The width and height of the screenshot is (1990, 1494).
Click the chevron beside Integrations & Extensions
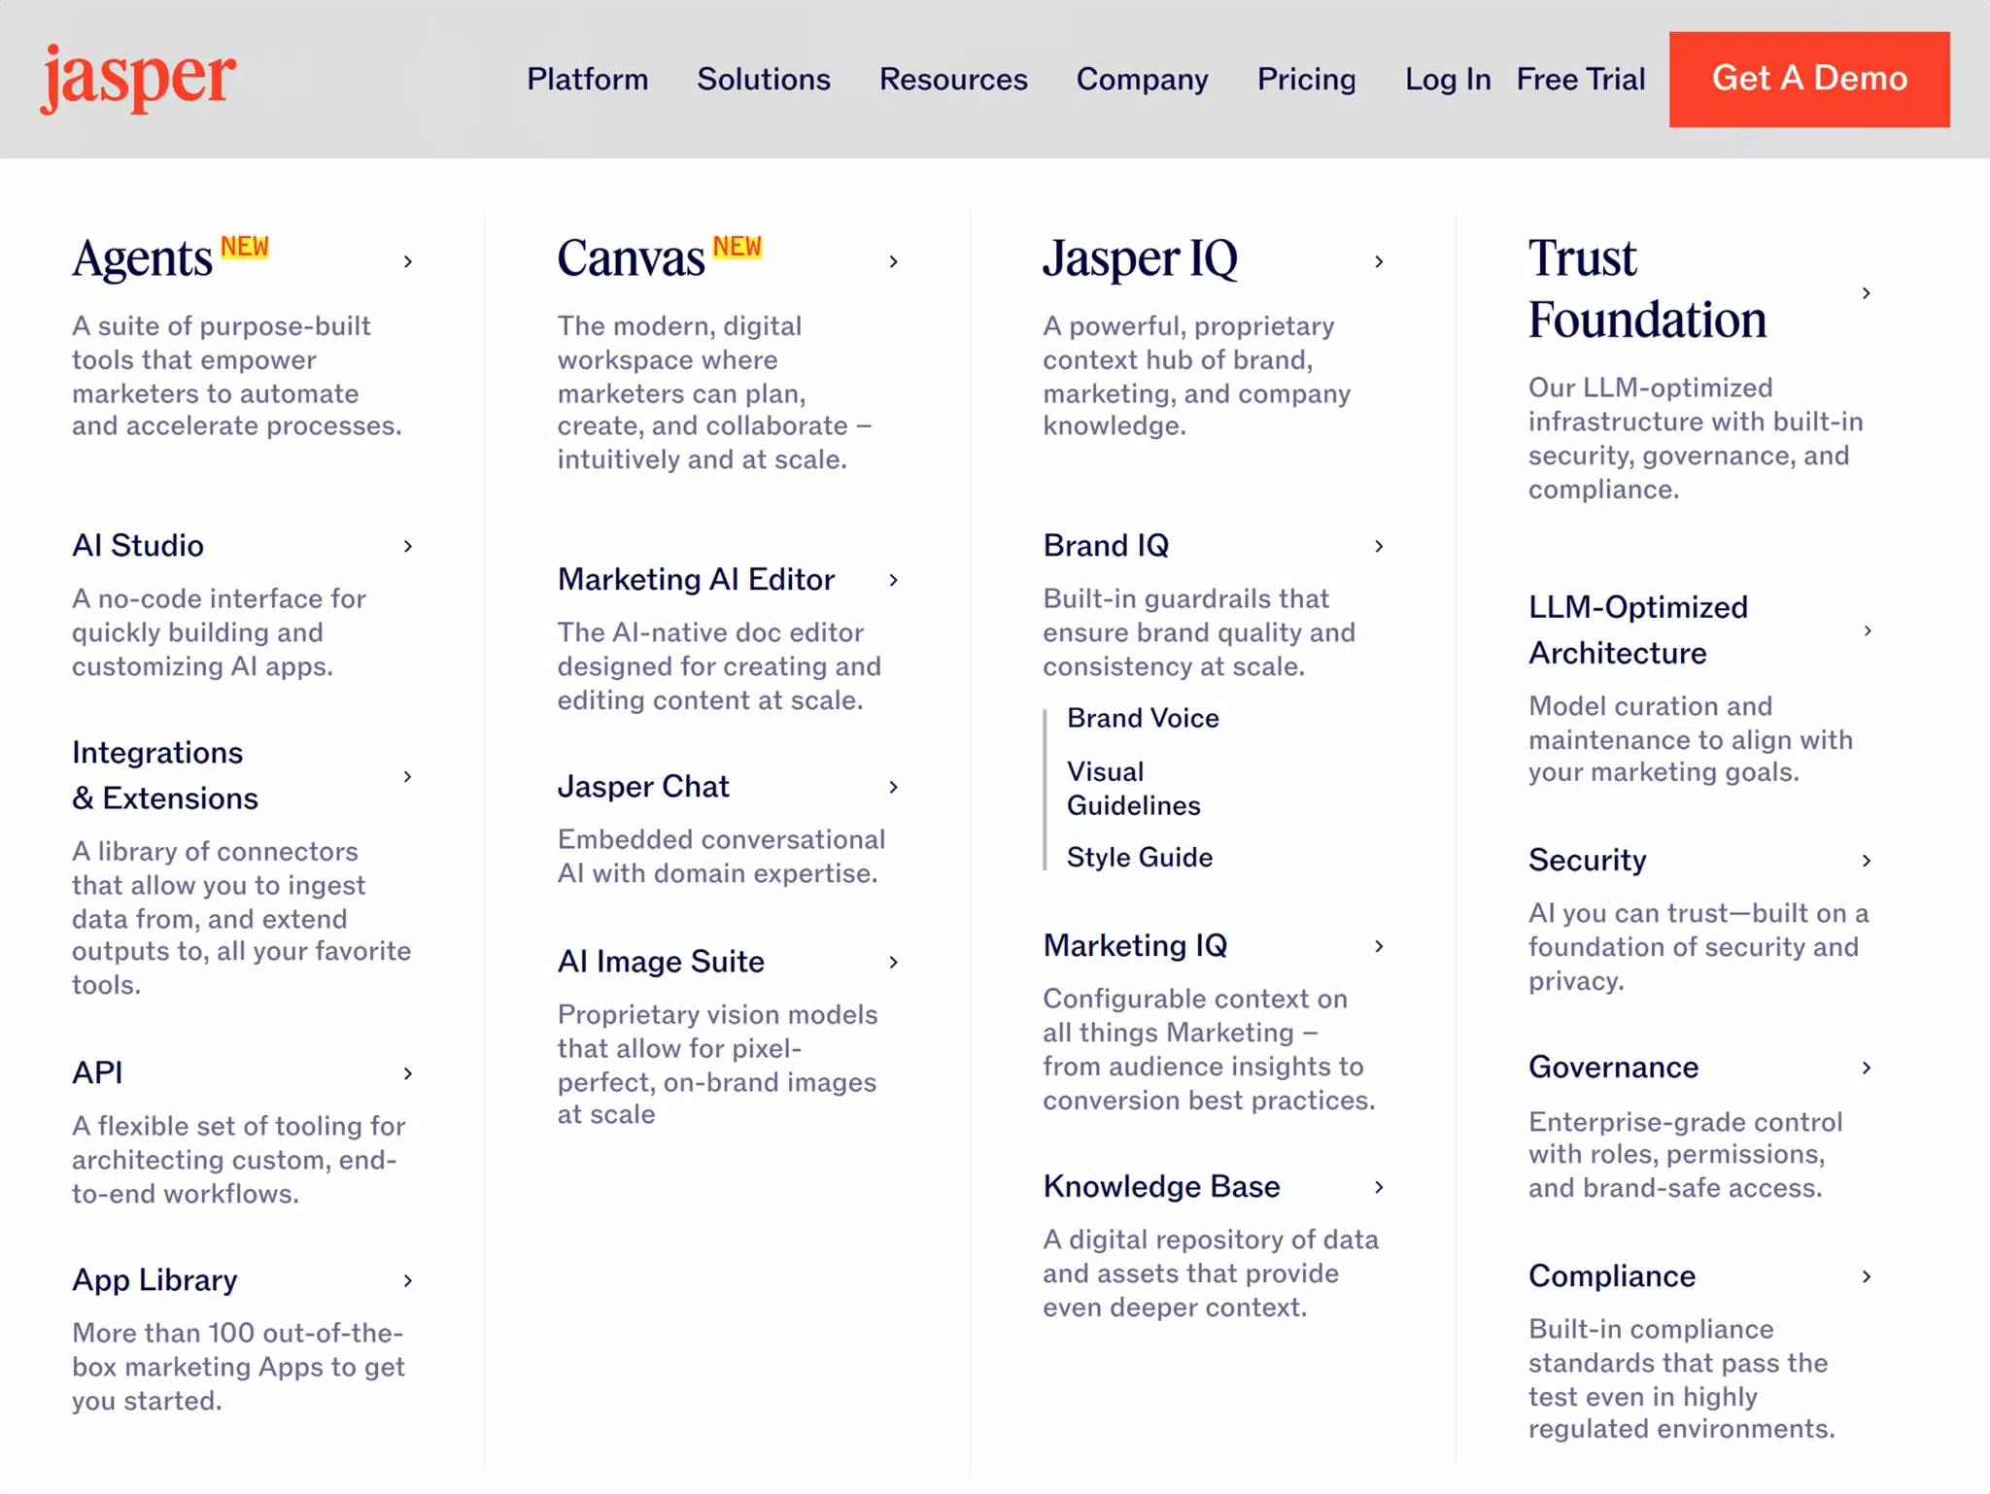pyautogui.click(x=408, y=776)
